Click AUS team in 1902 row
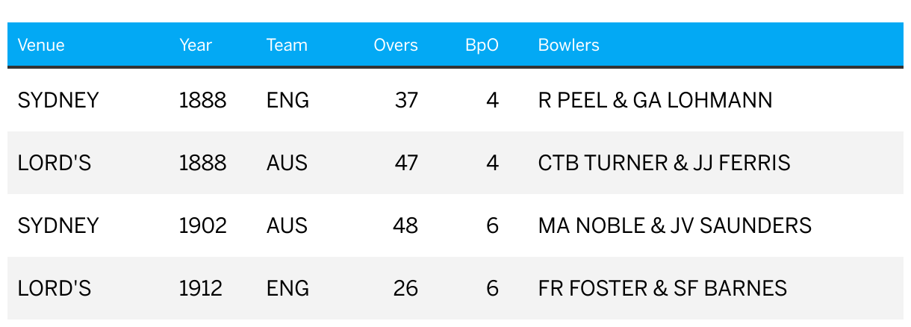 pos(287,225)
